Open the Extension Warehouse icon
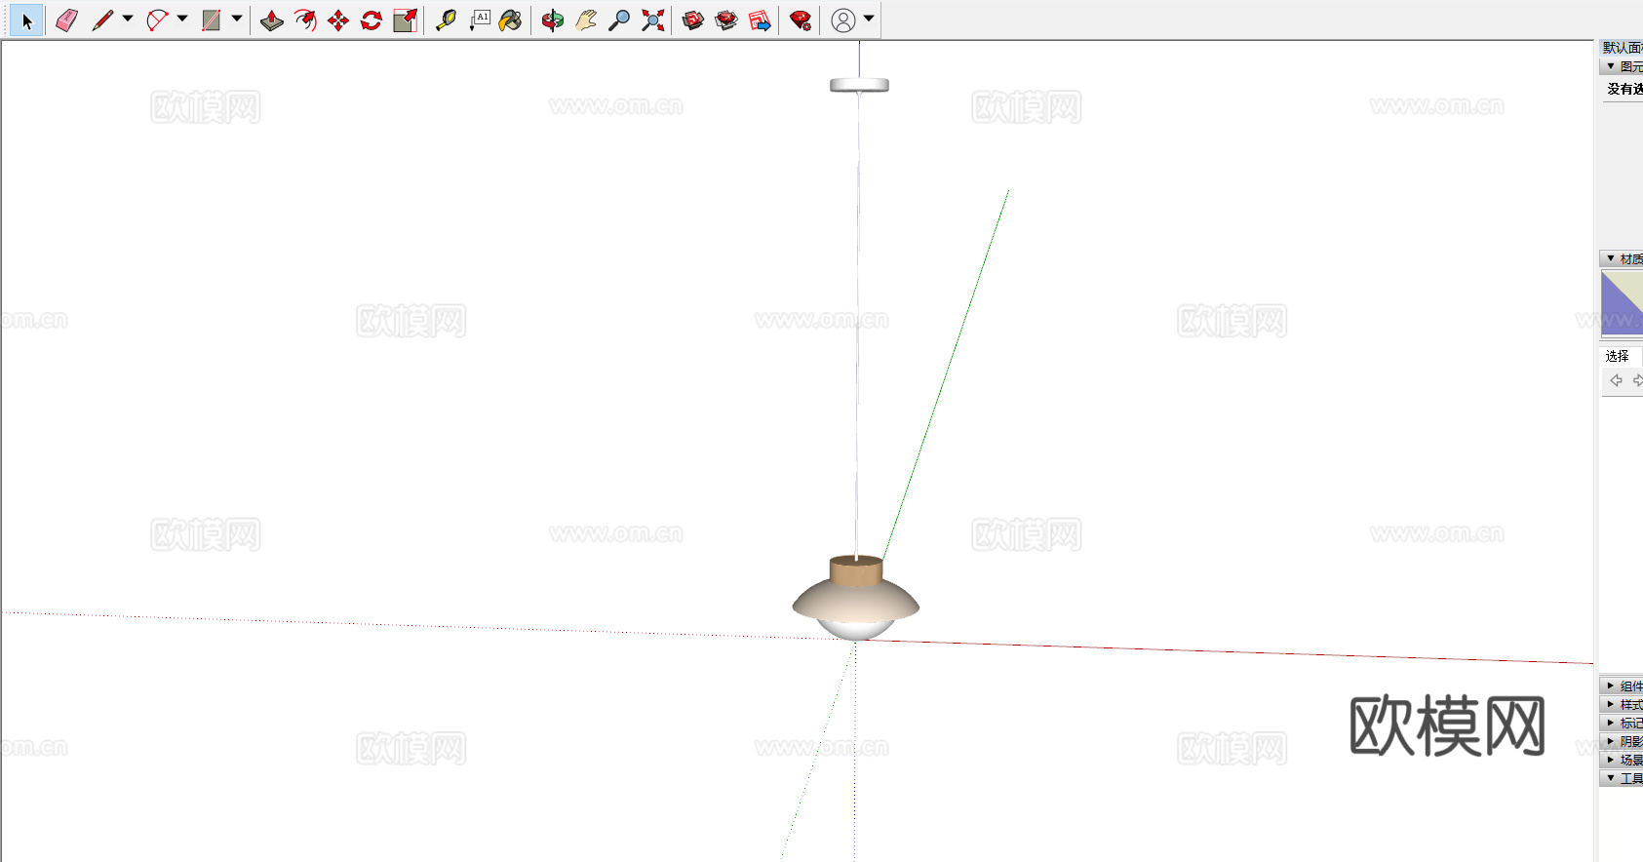Image resolution: width=1643 pixels, height=862 pixels. pyautogui.click(x=726, y=20)
